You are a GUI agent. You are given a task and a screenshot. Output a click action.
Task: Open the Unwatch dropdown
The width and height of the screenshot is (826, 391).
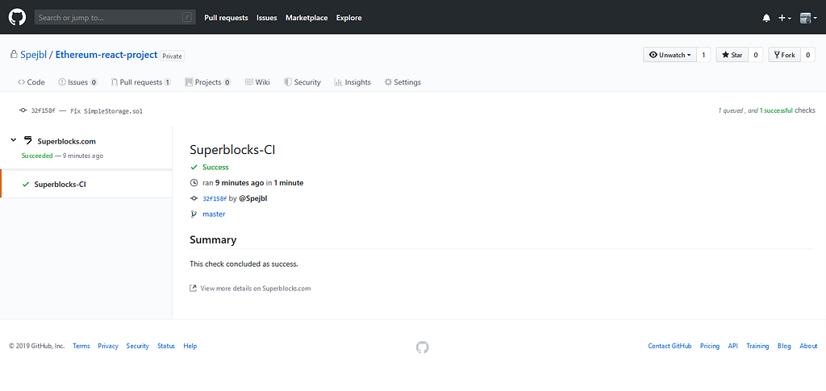click(669, 55)
